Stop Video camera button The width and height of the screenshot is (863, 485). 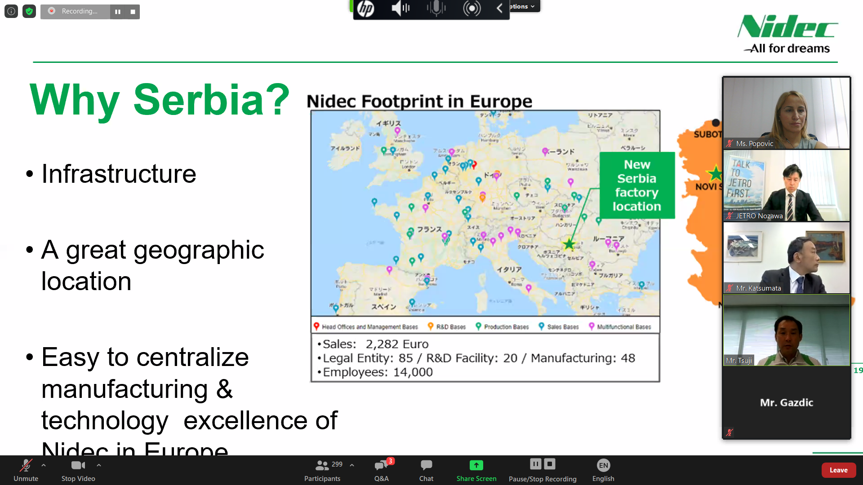(78, 470)
